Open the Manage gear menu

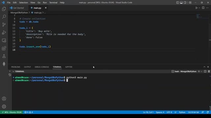(x=4, y=107)
